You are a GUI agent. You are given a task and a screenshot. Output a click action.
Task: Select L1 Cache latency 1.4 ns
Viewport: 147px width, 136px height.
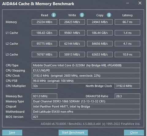[127, 33]
